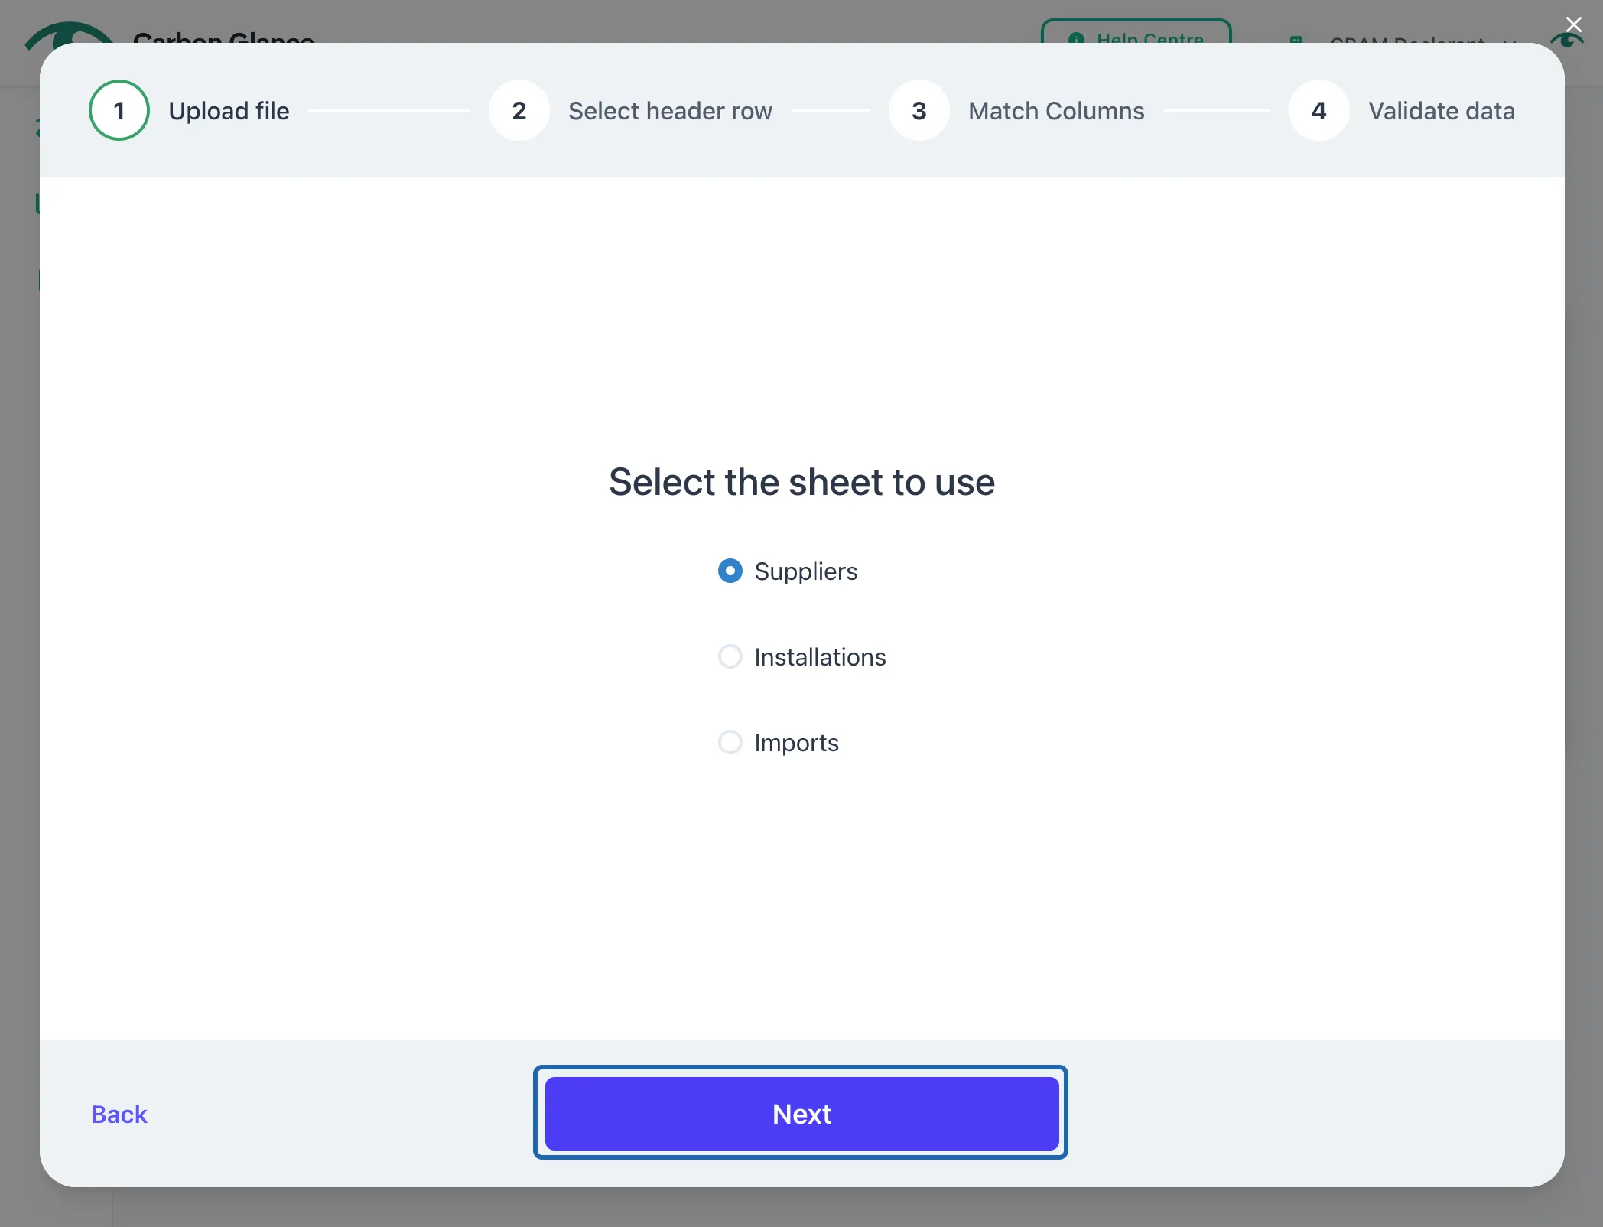Go Back to the previous step
Screen dimensions: 1603x1227
pos(119,1115)
